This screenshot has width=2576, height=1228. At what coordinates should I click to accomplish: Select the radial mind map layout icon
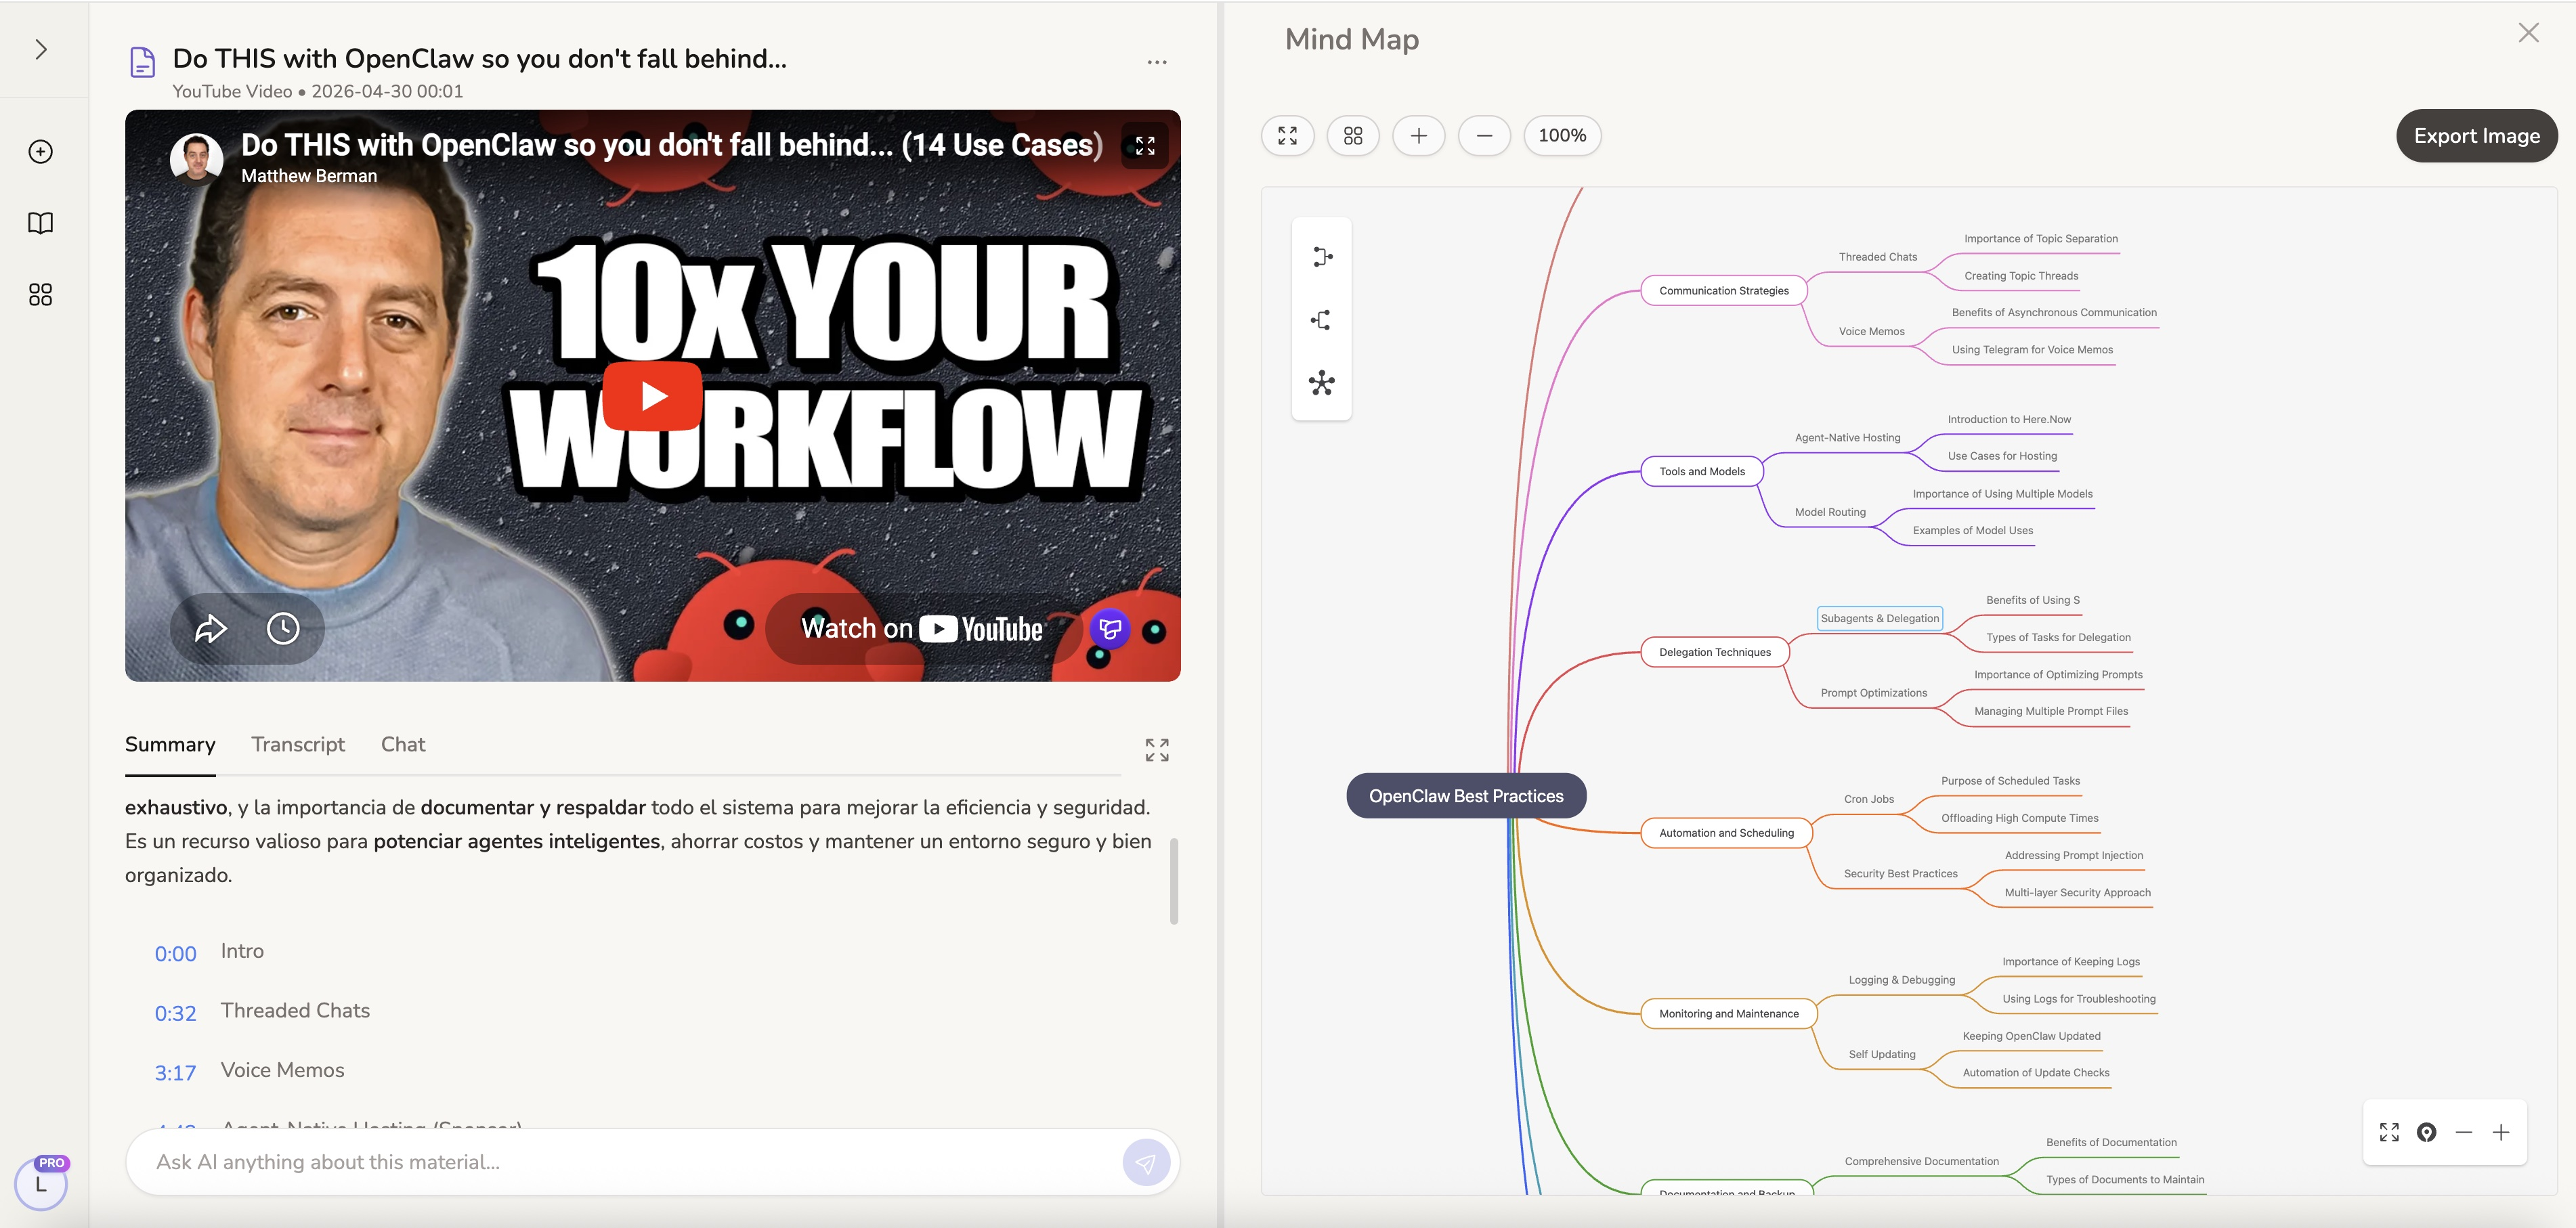(1322, 383)
